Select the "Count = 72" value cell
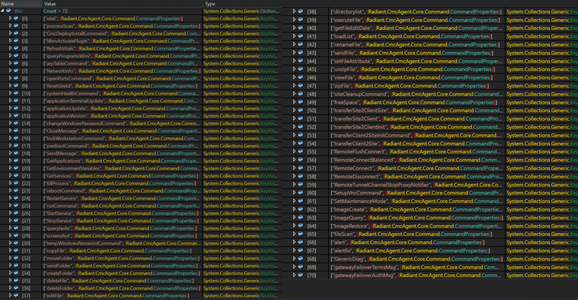Screen dimensions: 578x300 (56, 11)
